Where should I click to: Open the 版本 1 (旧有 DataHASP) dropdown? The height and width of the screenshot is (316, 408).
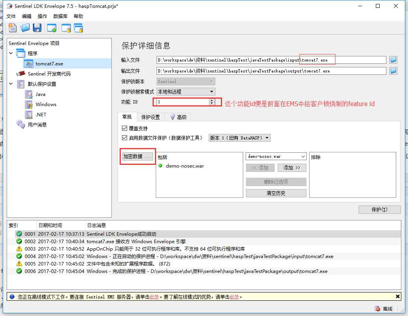[239, 138]
